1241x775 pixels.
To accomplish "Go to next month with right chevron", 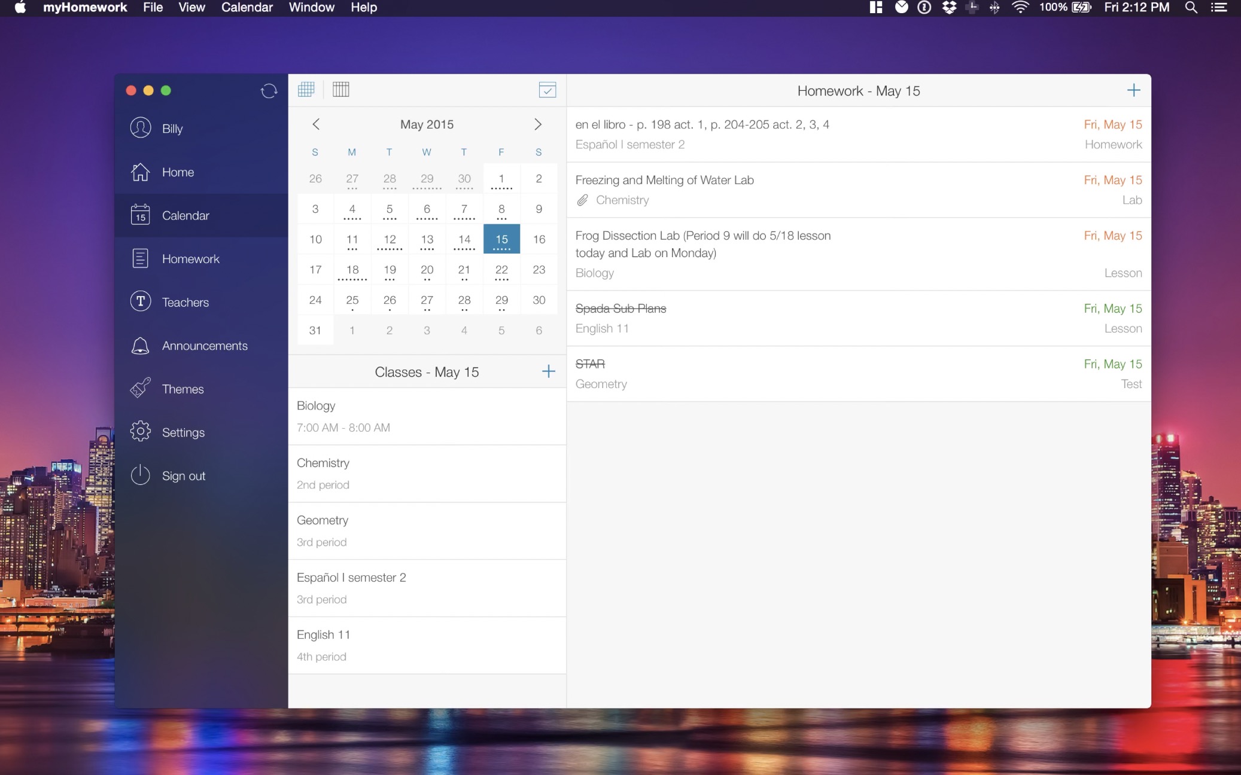I will (537, 124).
